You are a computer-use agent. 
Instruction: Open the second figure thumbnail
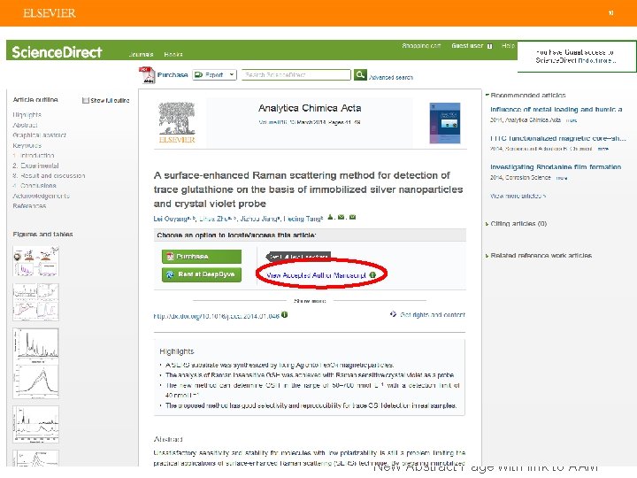(35, 303)
